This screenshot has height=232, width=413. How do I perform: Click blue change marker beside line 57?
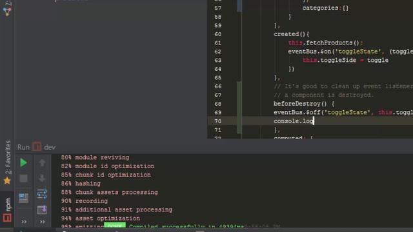(x=239, y=6)
